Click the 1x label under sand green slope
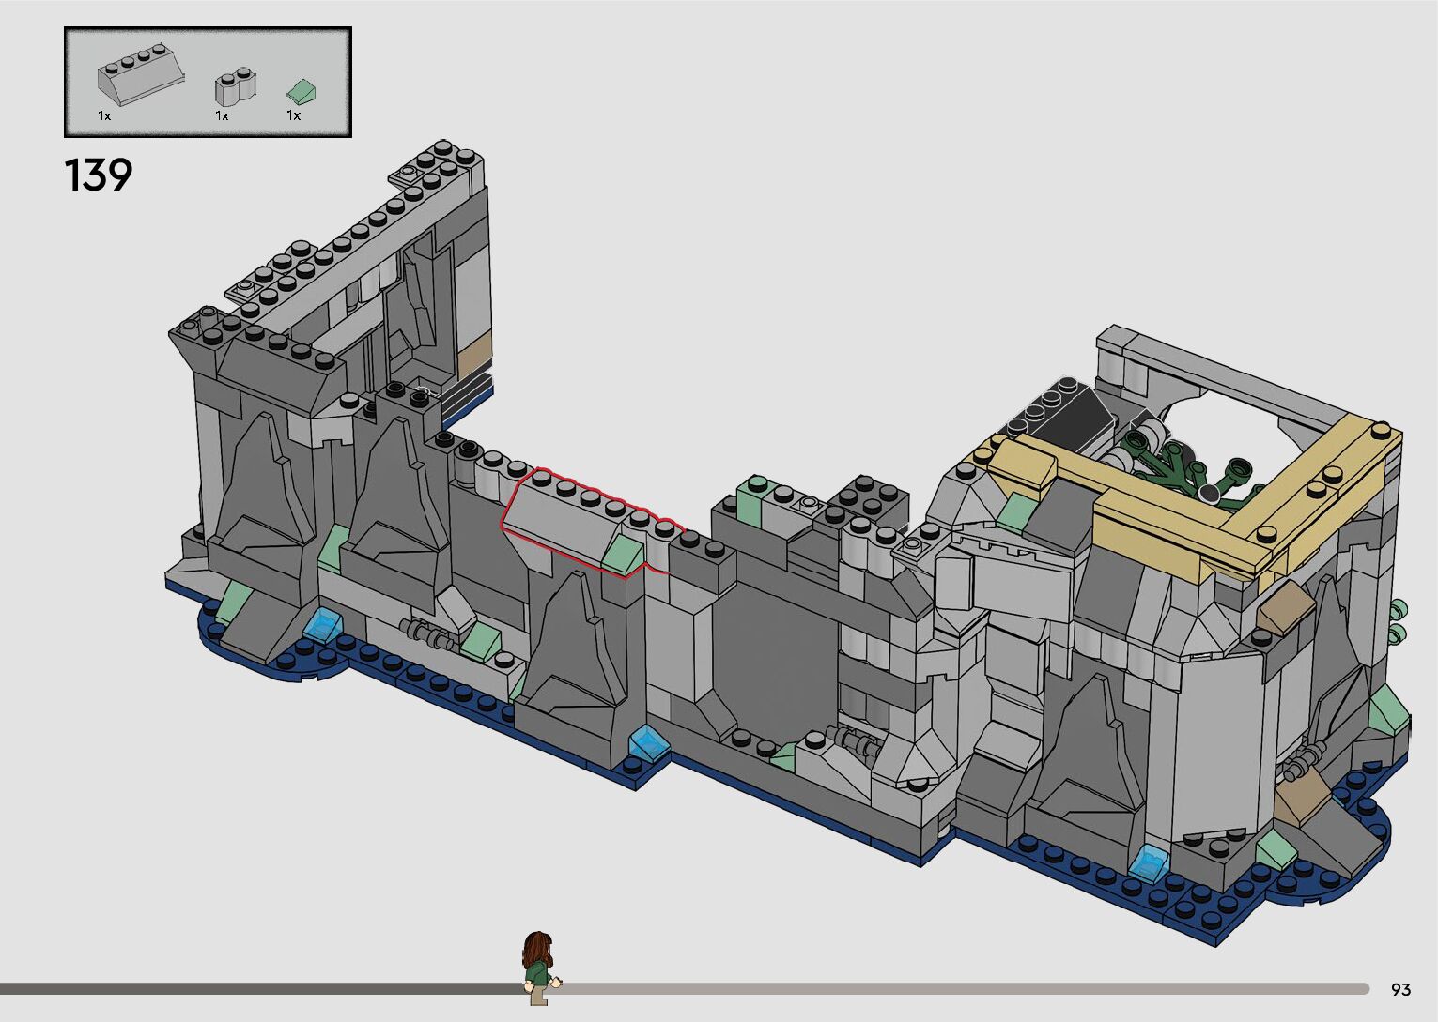Screen dimensions: 1438x1022 [x=294, y=115]
